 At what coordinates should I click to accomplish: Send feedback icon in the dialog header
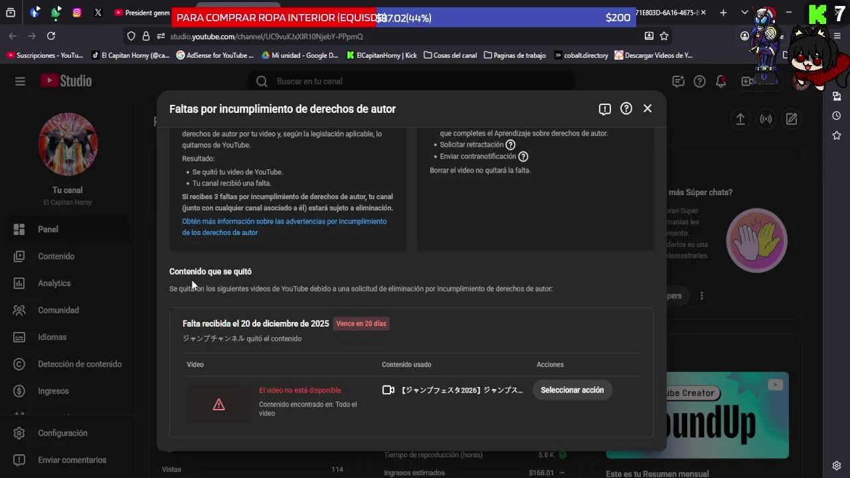click(x=604, y=109)
